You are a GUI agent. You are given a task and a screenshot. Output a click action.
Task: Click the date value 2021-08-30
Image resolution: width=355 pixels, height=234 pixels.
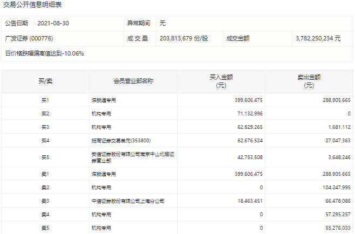(x=53, y=23)
